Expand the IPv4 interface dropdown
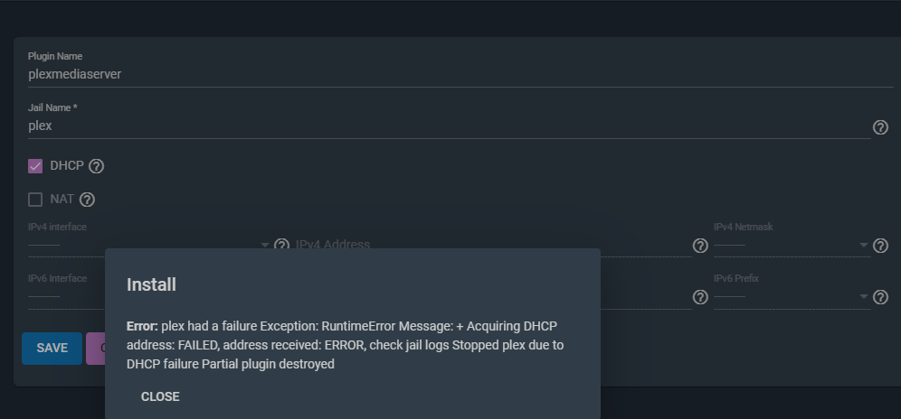The height and width of the screenshot is (419, 901). [x=149, y=245]
